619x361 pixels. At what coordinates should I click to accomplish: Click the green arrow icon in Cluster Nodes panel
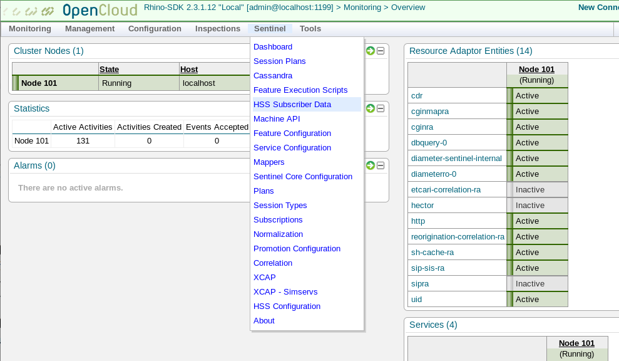pyautogui.click(x=371, y=51)
